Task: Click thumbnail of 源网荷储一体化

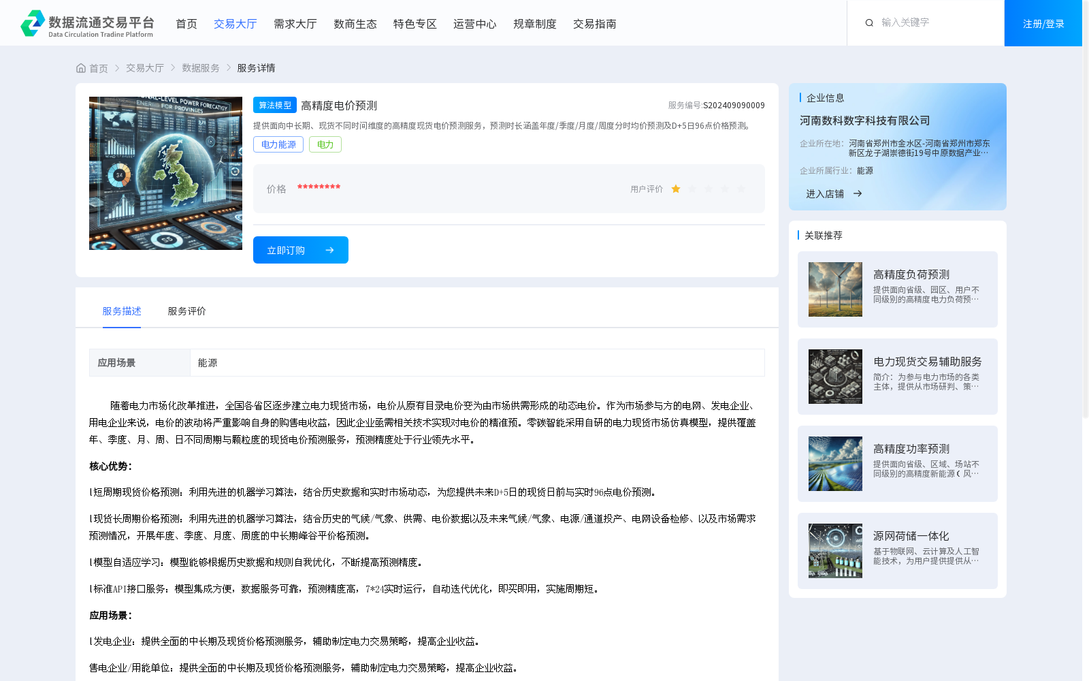Action: coord(835,551)
